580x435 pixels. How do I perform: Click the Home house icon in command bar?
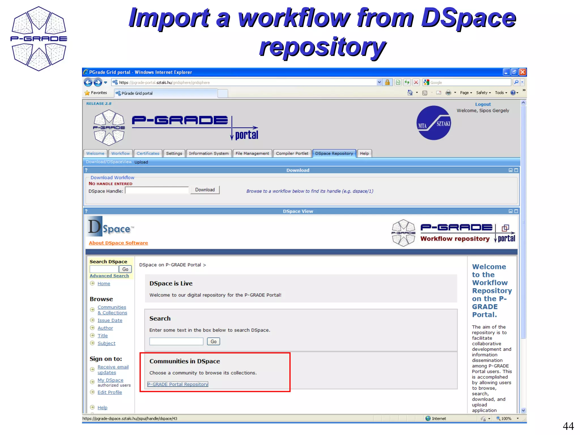pyautogui.click(x=410, y=93)
